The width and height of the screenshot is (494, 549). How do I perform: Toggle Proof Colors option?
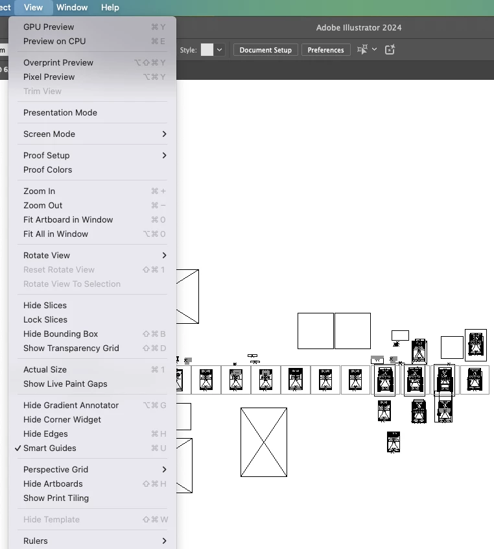pyautogui.click(x=92, y=170)
